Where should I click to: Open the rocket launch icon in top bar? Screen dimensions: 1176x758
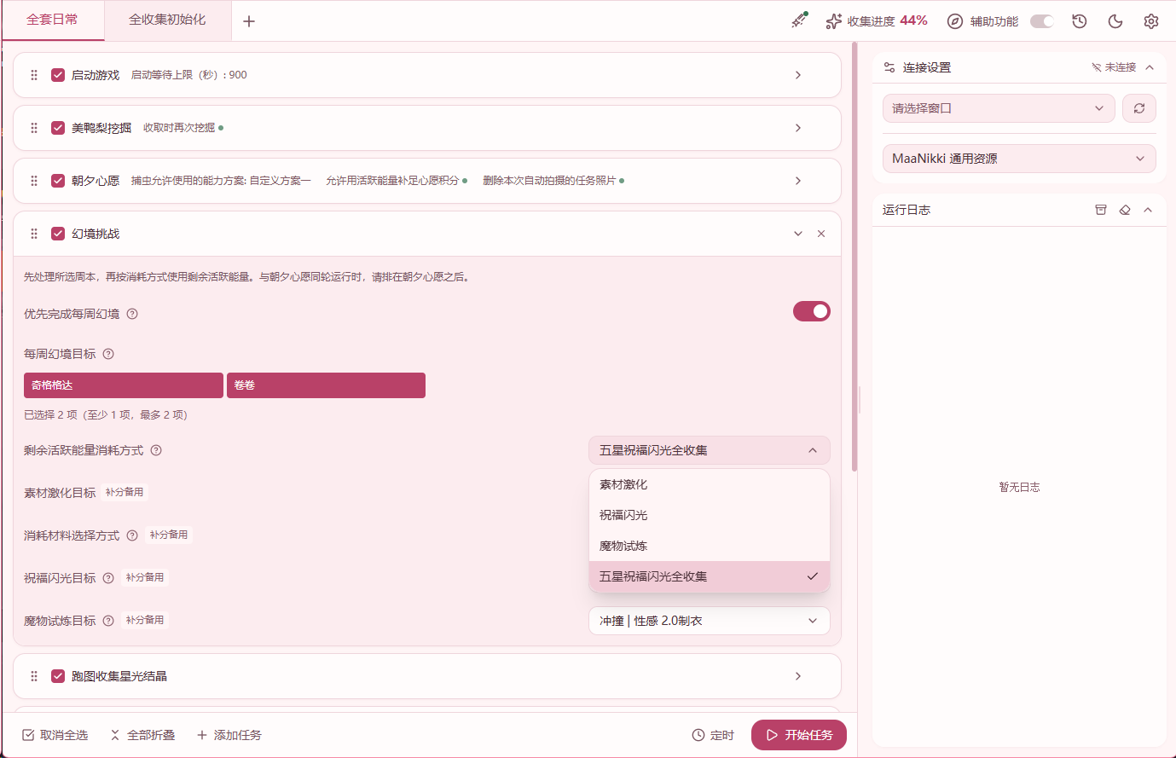(799, 20)
